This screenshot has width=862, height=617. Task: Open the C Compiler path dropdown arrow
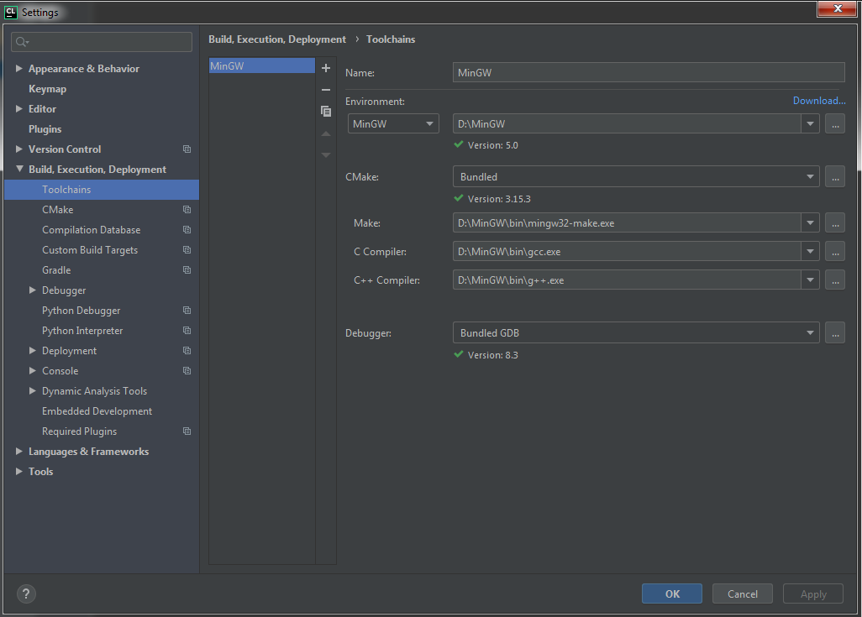pyautogui.click(x=810, y=252)
